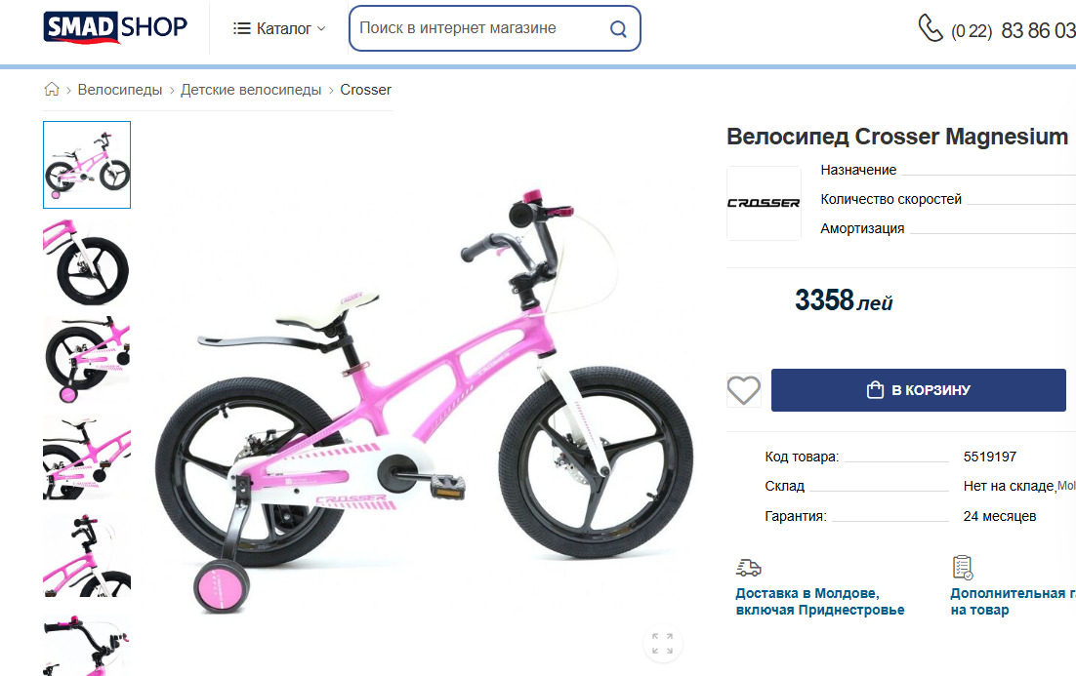
Task: Select the training wheel thumbnail
Action: pos(87,360)
